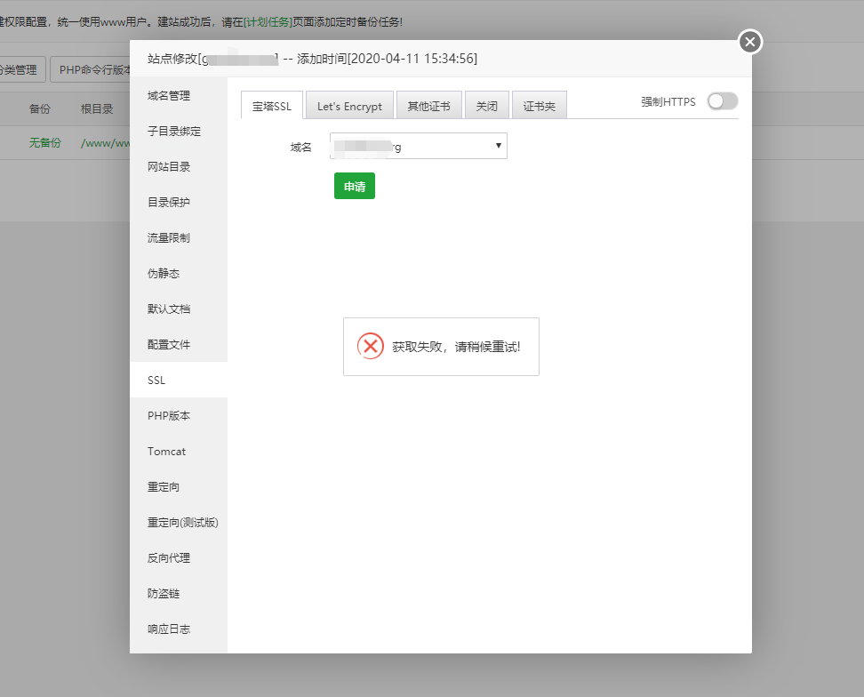Click 根目录 column header in background
Image resolution: width=864 pixels, height=697 pixels.
coord(97,108)
